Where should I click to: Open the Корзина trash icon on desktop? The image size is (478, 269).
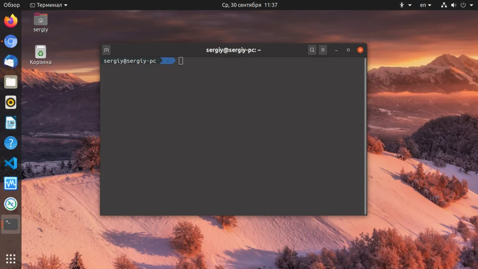pos(41,55)
